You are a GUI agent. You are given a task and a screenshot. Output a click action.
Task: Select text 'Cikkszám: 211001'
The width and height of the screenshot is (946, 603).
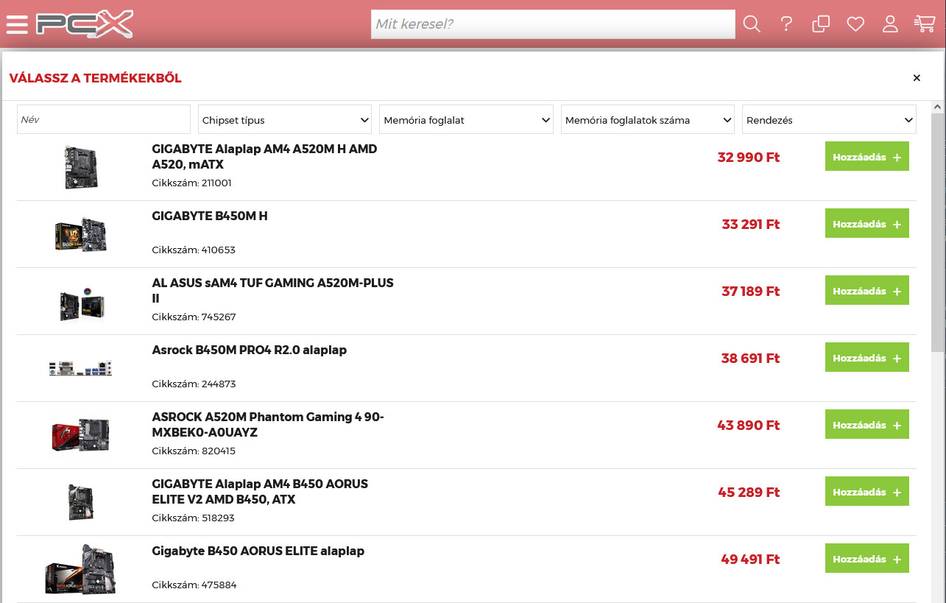(191, 183)
